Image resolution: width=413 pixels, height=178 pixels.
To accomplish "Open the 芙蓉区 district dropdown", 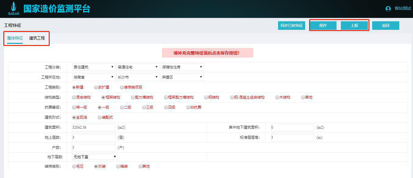I will click(x=182, y=77).
